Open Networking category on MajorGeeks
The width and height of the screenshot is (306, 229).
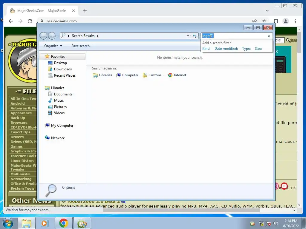tap(21, 179)
